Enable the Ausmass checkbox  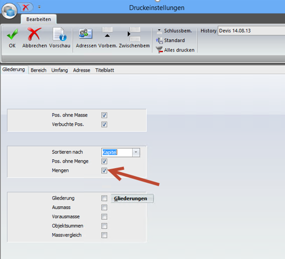point(104,207)
